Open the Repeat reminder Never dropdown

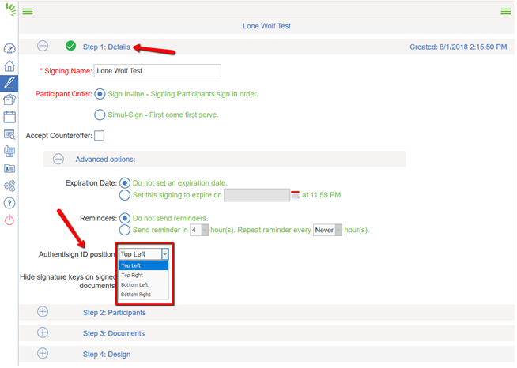tap(327, 231)
